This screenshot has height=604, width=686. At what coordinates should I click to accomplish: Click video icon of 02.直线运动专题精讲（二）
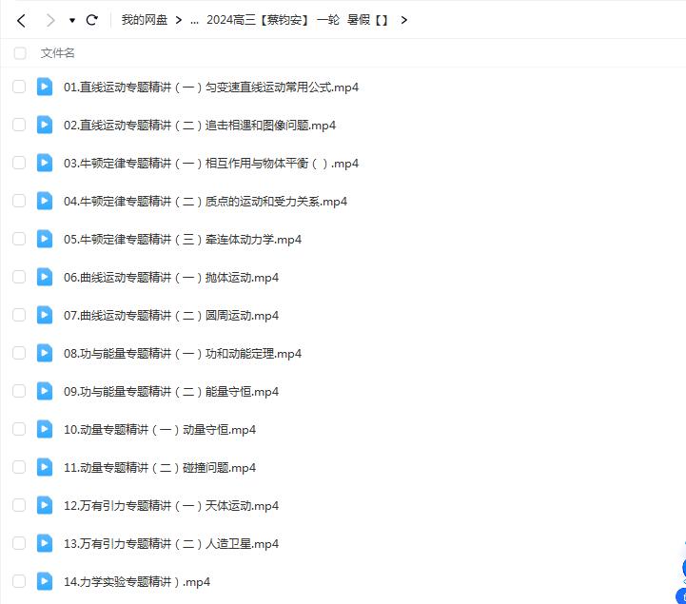(x=45, y=125)
